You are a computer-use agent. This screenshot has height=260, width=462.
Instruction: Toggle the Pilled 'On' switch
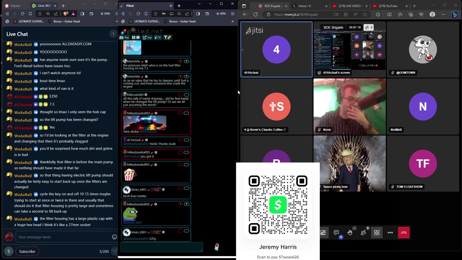pos(157,37)
